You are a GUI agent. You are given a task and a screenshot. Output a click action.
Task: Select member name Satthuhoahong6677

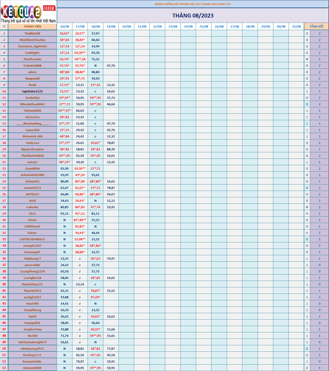32,342
